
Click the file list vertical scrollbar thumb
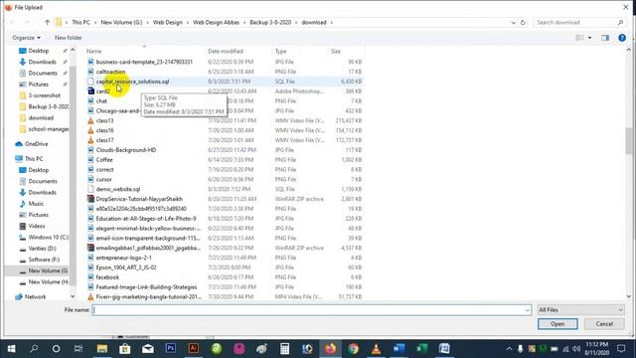coord(629,140)
